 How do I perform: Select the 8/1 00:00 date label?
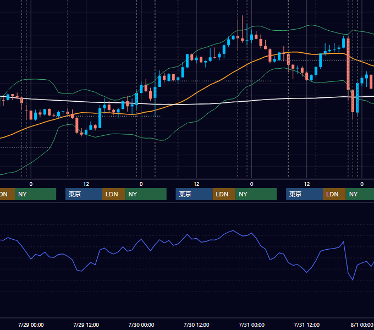tap(362, 324)
